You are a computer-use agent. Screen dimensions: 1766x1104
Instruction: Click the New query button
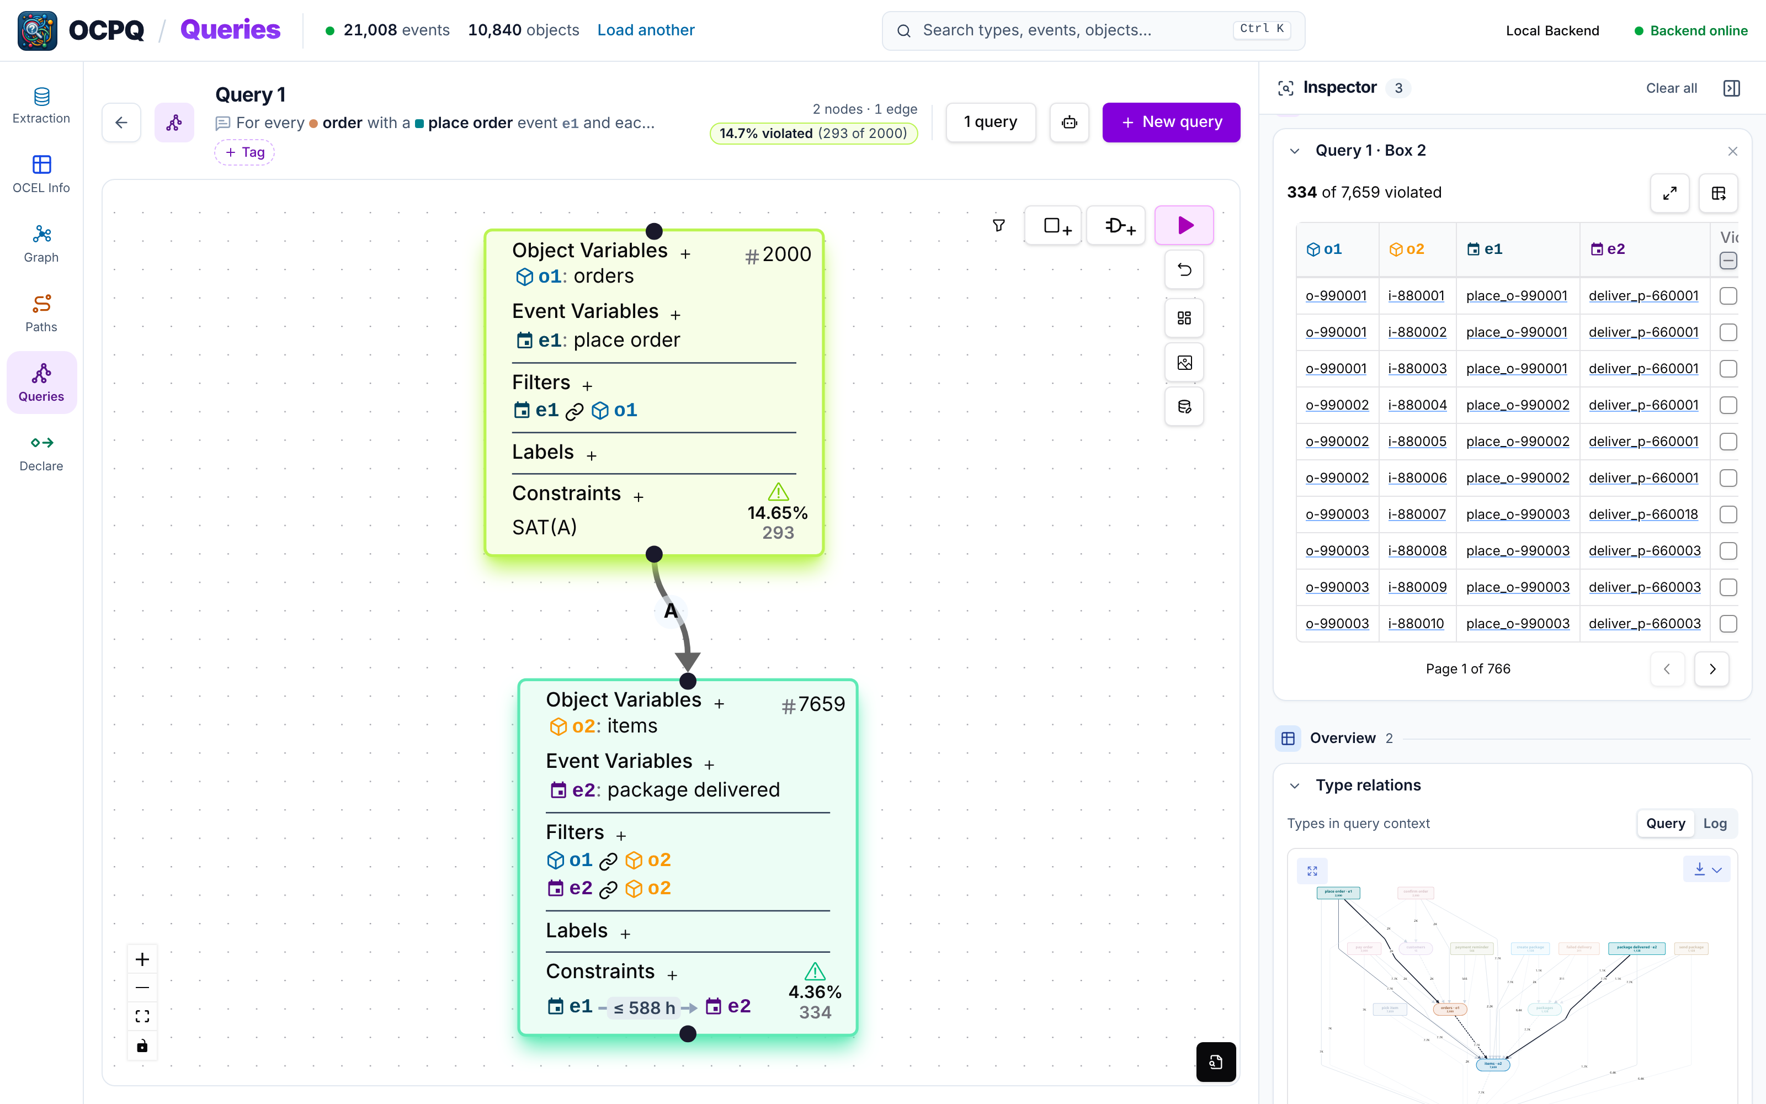click(1171, 123)
